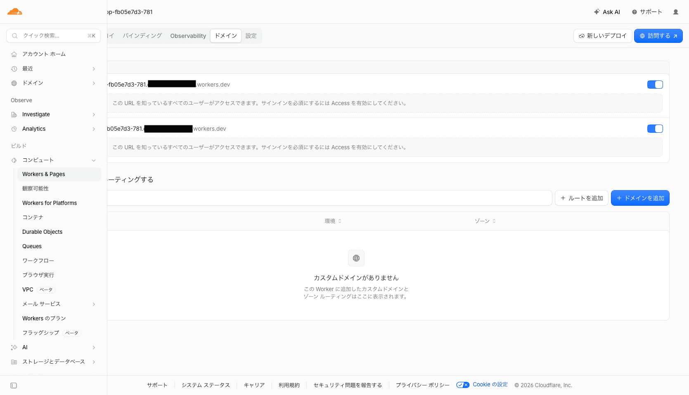Viewport: 689px width, 395px height.
Task: Click the quick search magnifier icon
Action: click(x=15, y=36)
